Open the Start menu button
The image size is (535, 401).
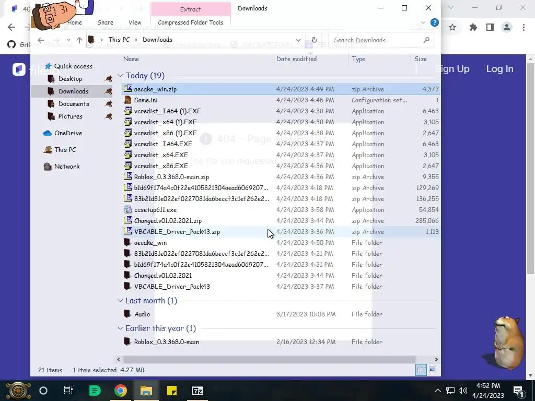point(18,391)
